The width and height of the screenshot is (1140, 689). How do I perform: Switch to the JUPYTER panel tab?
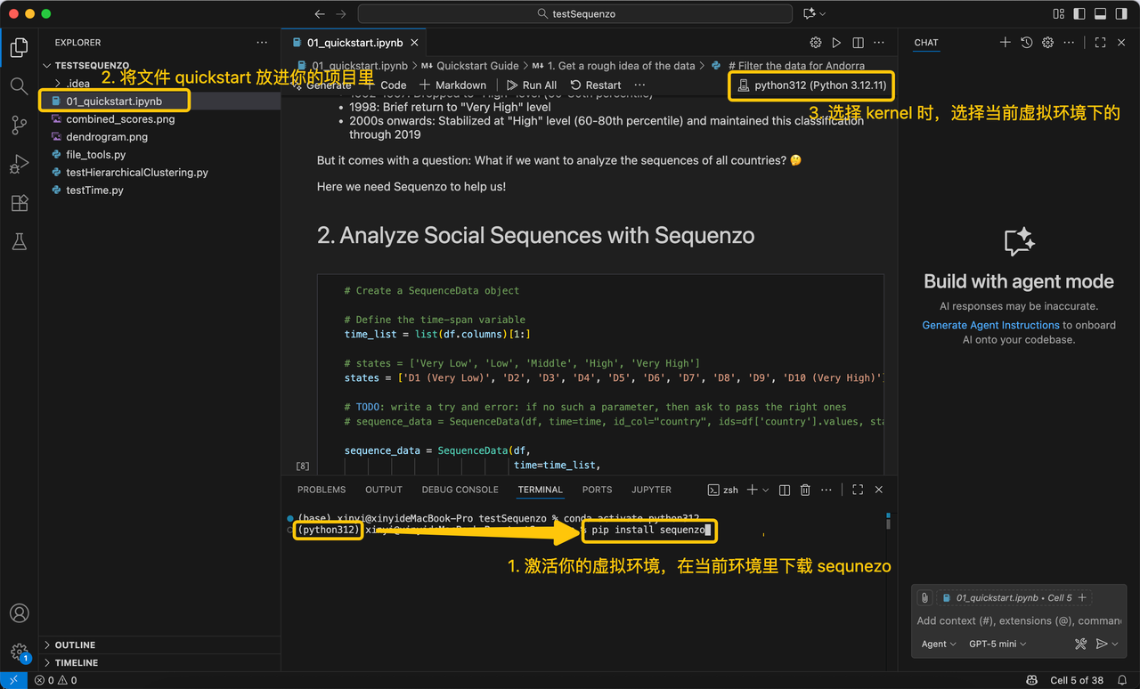[x=651, y=490]
